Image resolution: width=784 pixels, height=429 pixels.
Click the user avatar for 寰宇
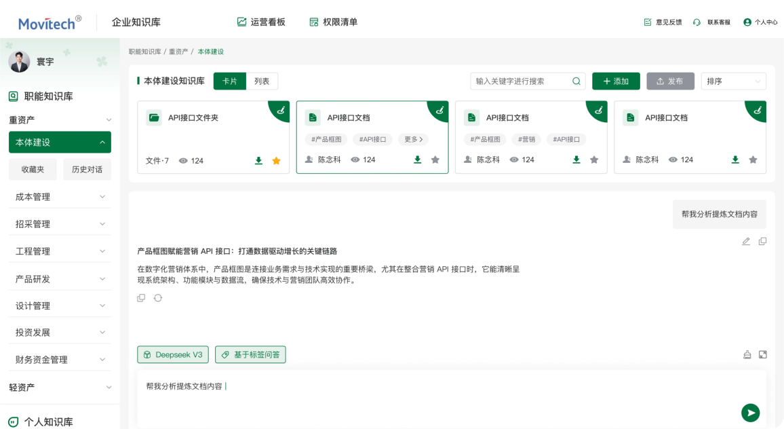pyautogui.click(x=20, y=62)
